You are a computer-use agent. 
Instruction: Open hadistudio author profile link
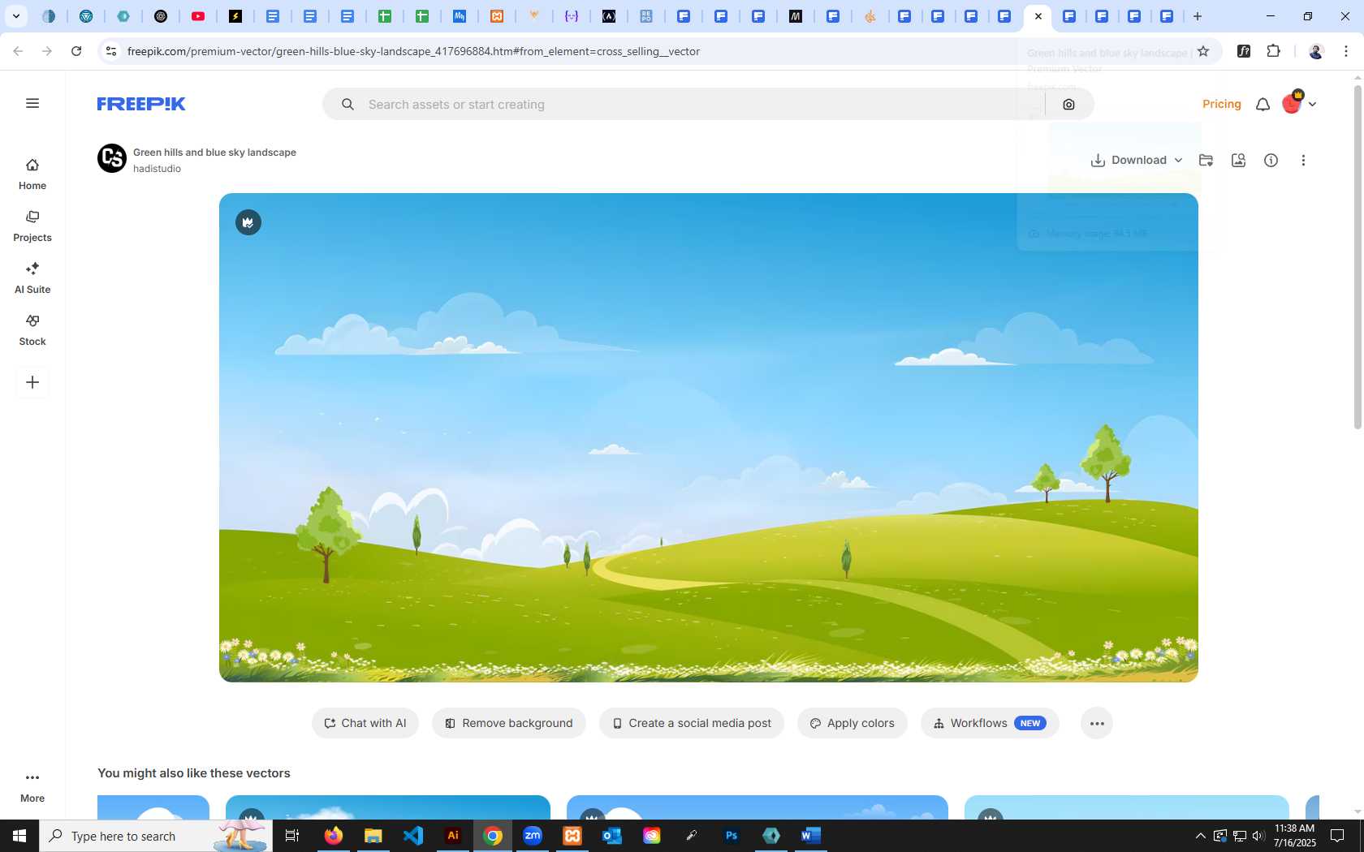[157, 169]
